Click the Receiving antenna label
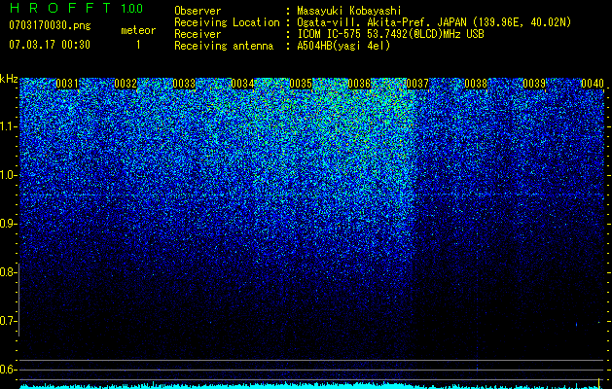This screenshot has width=612, height=389. (x=224, y=46)
